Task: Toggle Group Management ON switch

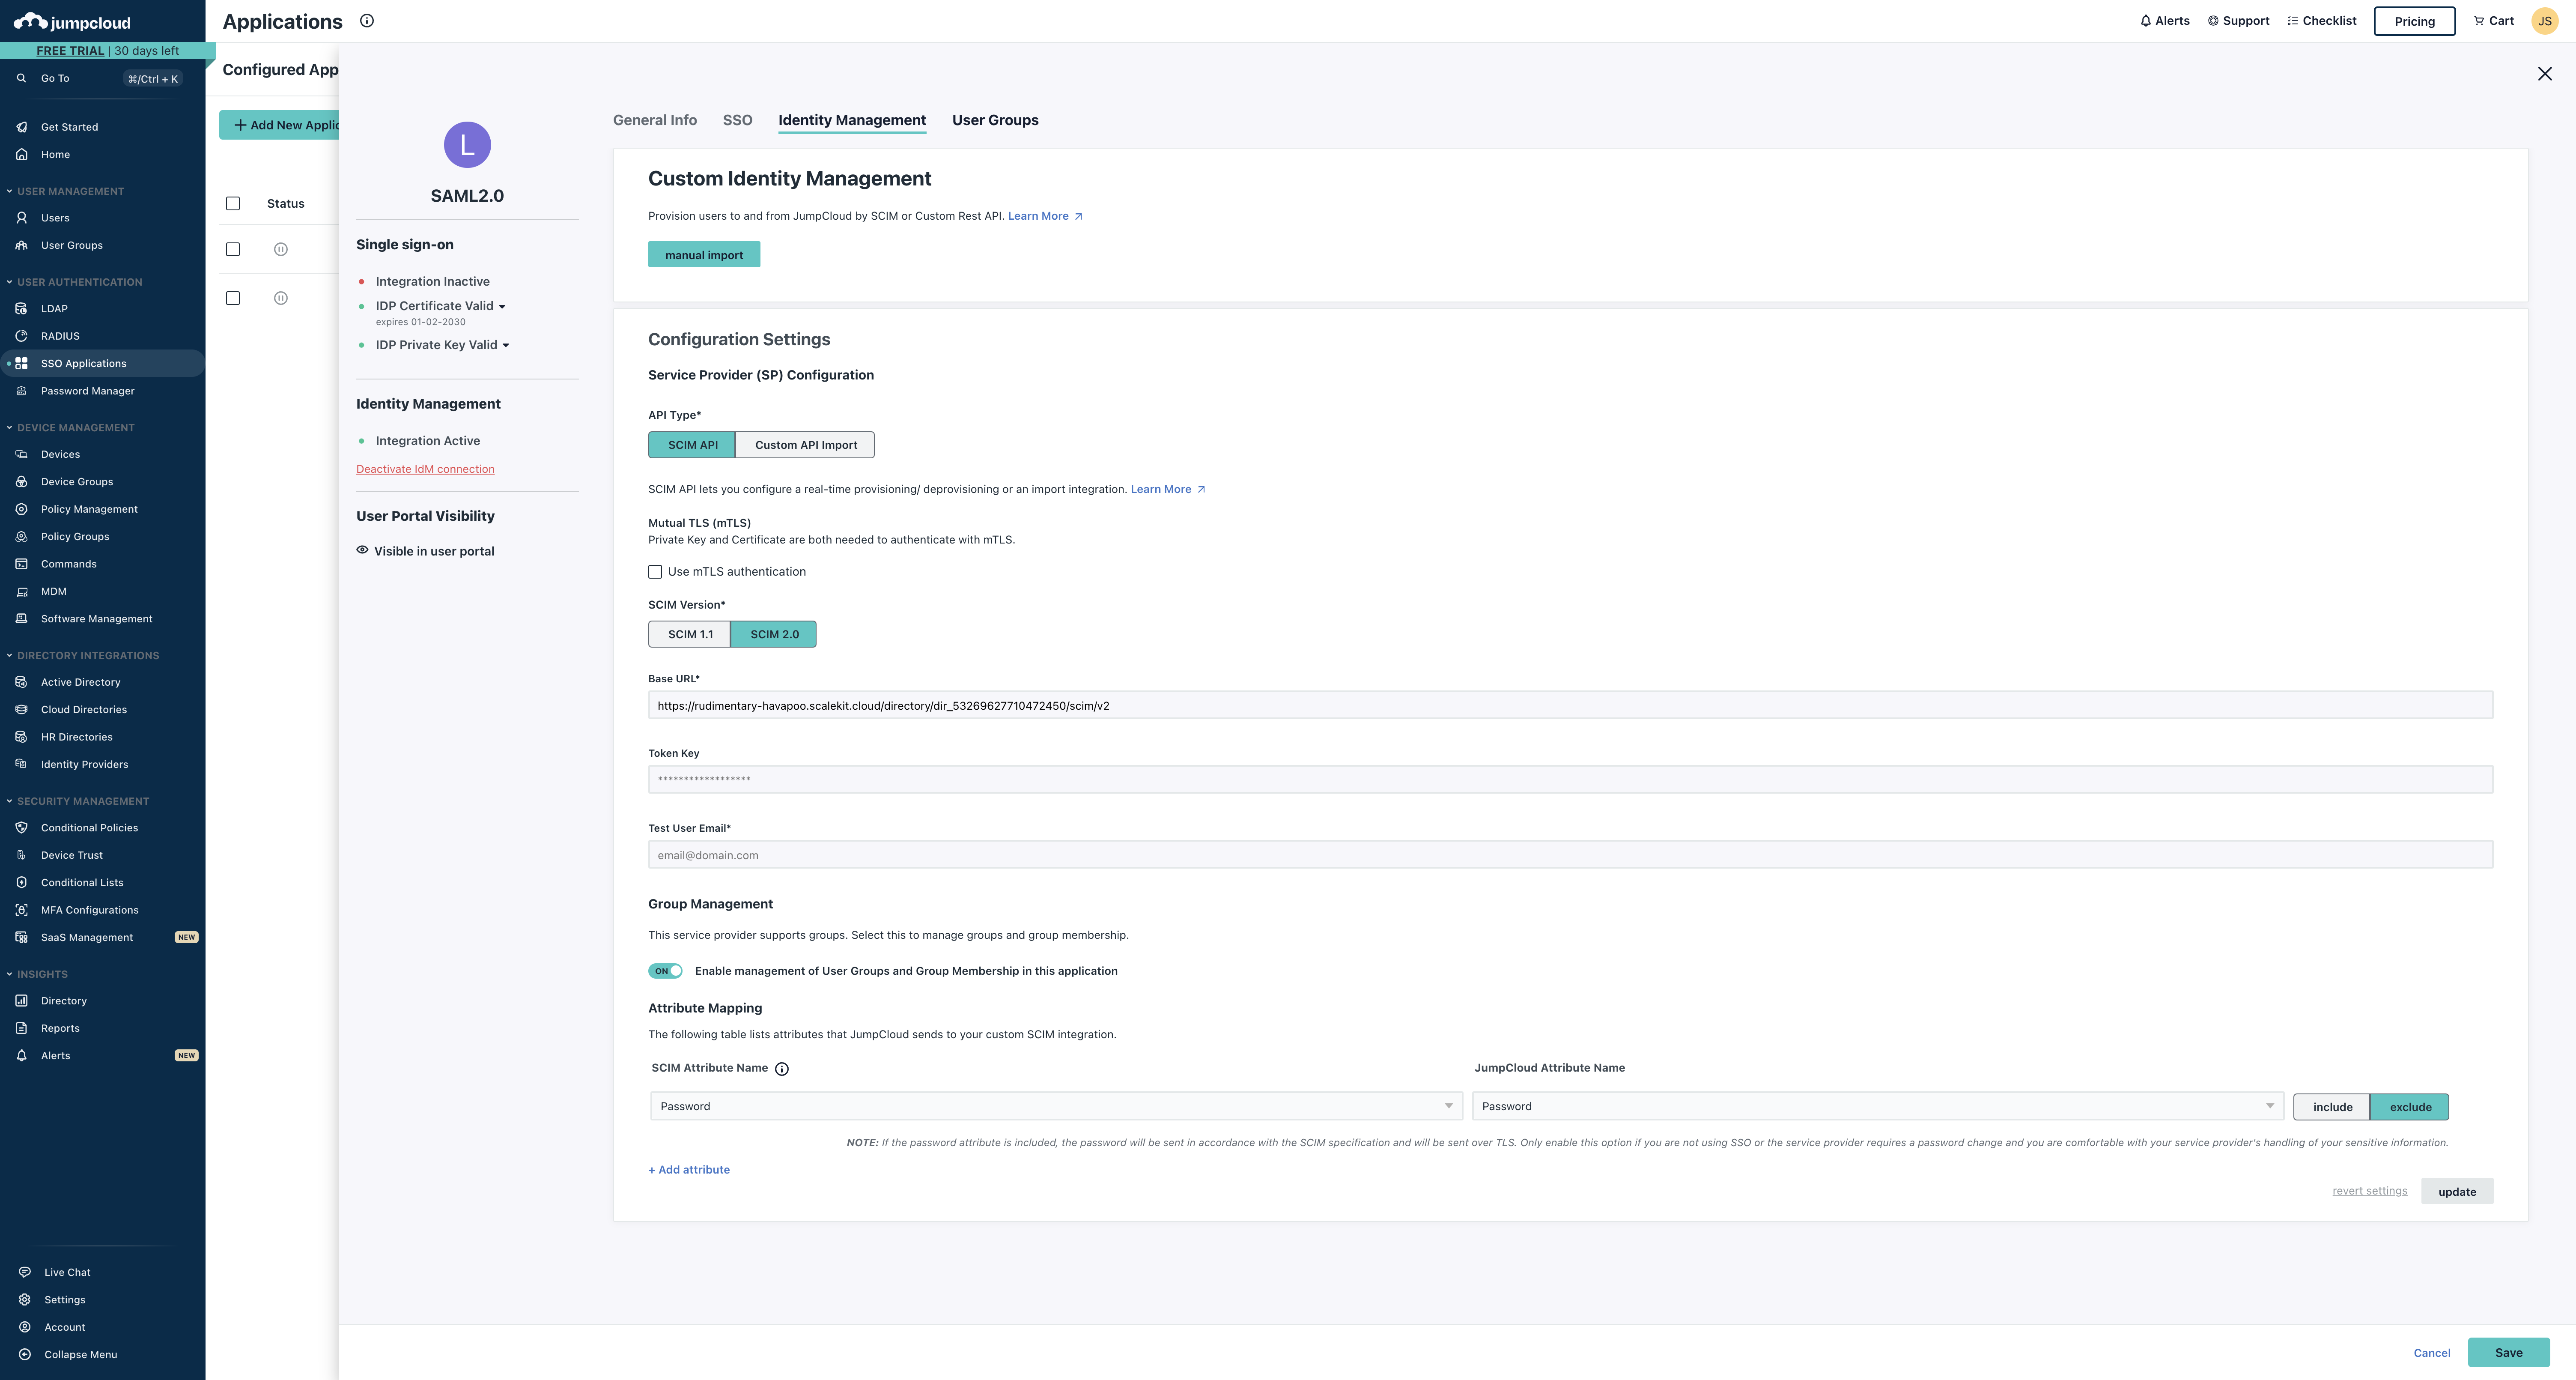Action: click(x=665, y=971)
